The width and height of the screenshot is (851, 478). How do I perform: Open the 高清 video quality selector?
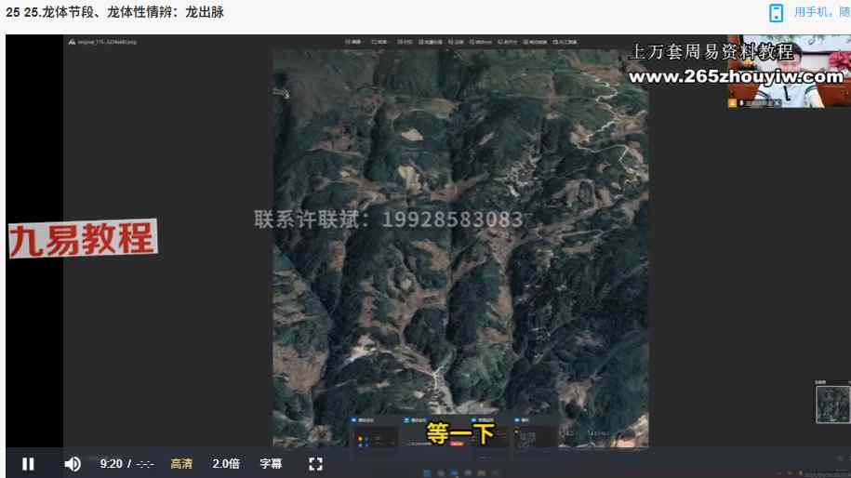(x=181, y=464)
